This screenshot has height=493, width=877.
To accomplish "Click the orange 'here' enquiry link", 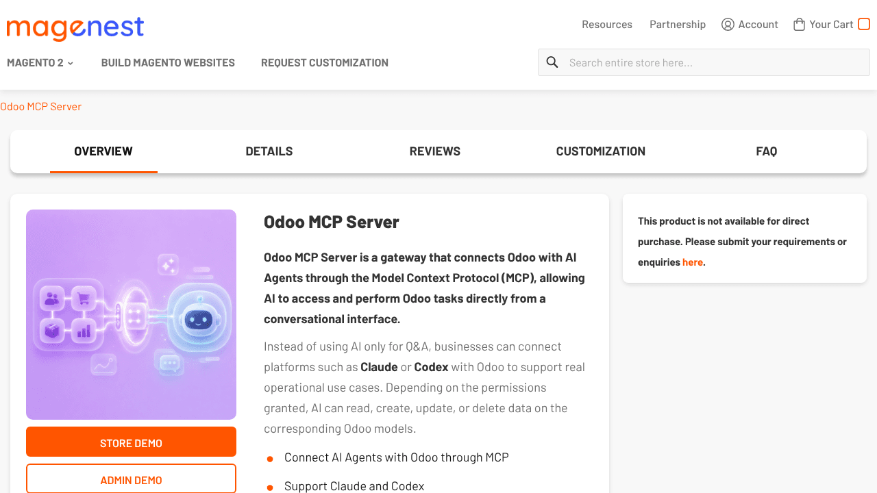I will click(693, 262).
